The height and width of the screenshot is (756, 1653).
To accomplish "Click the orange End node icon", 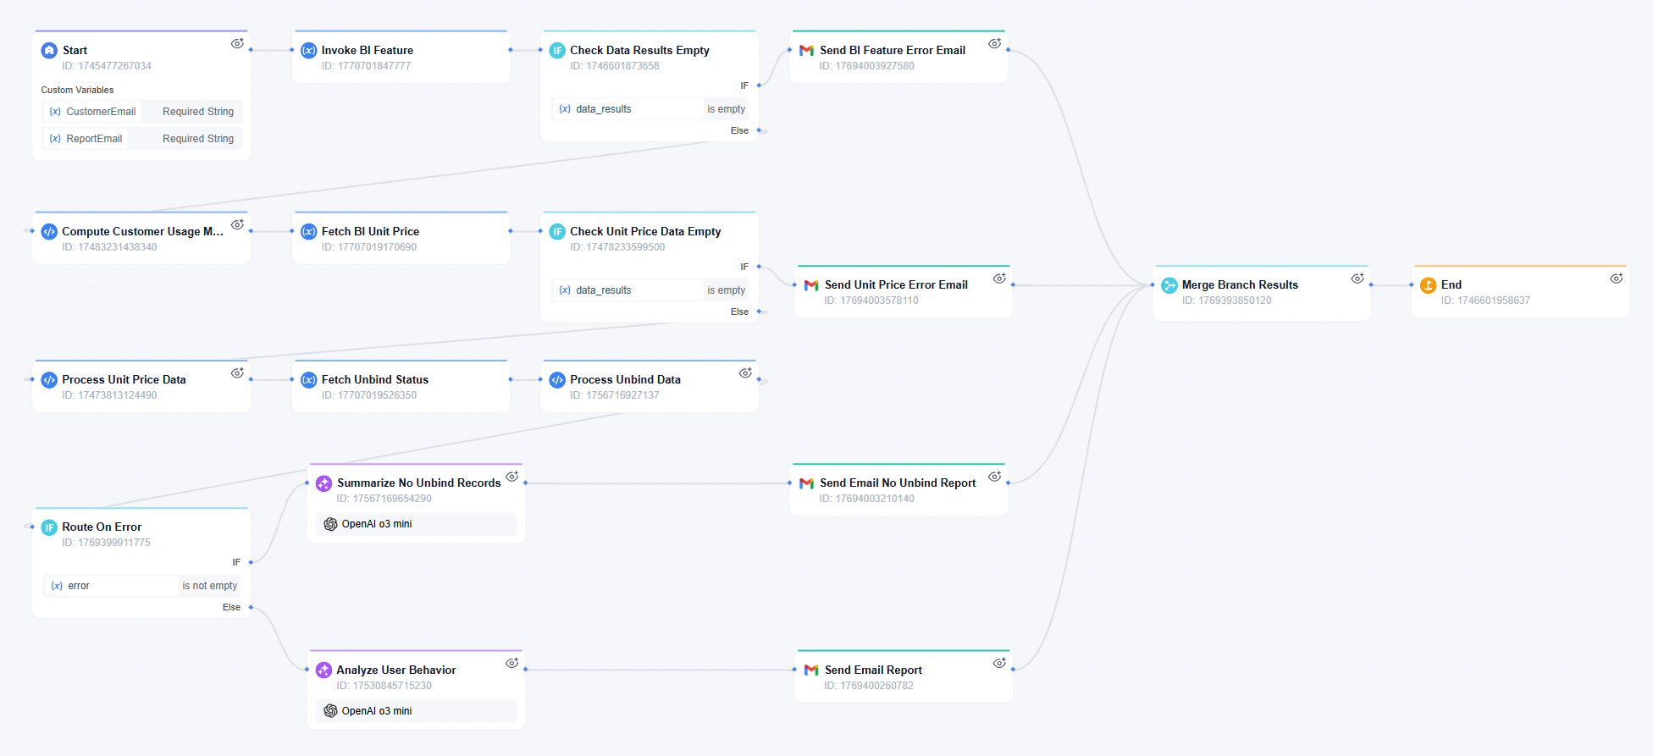I will point(1428,285).
